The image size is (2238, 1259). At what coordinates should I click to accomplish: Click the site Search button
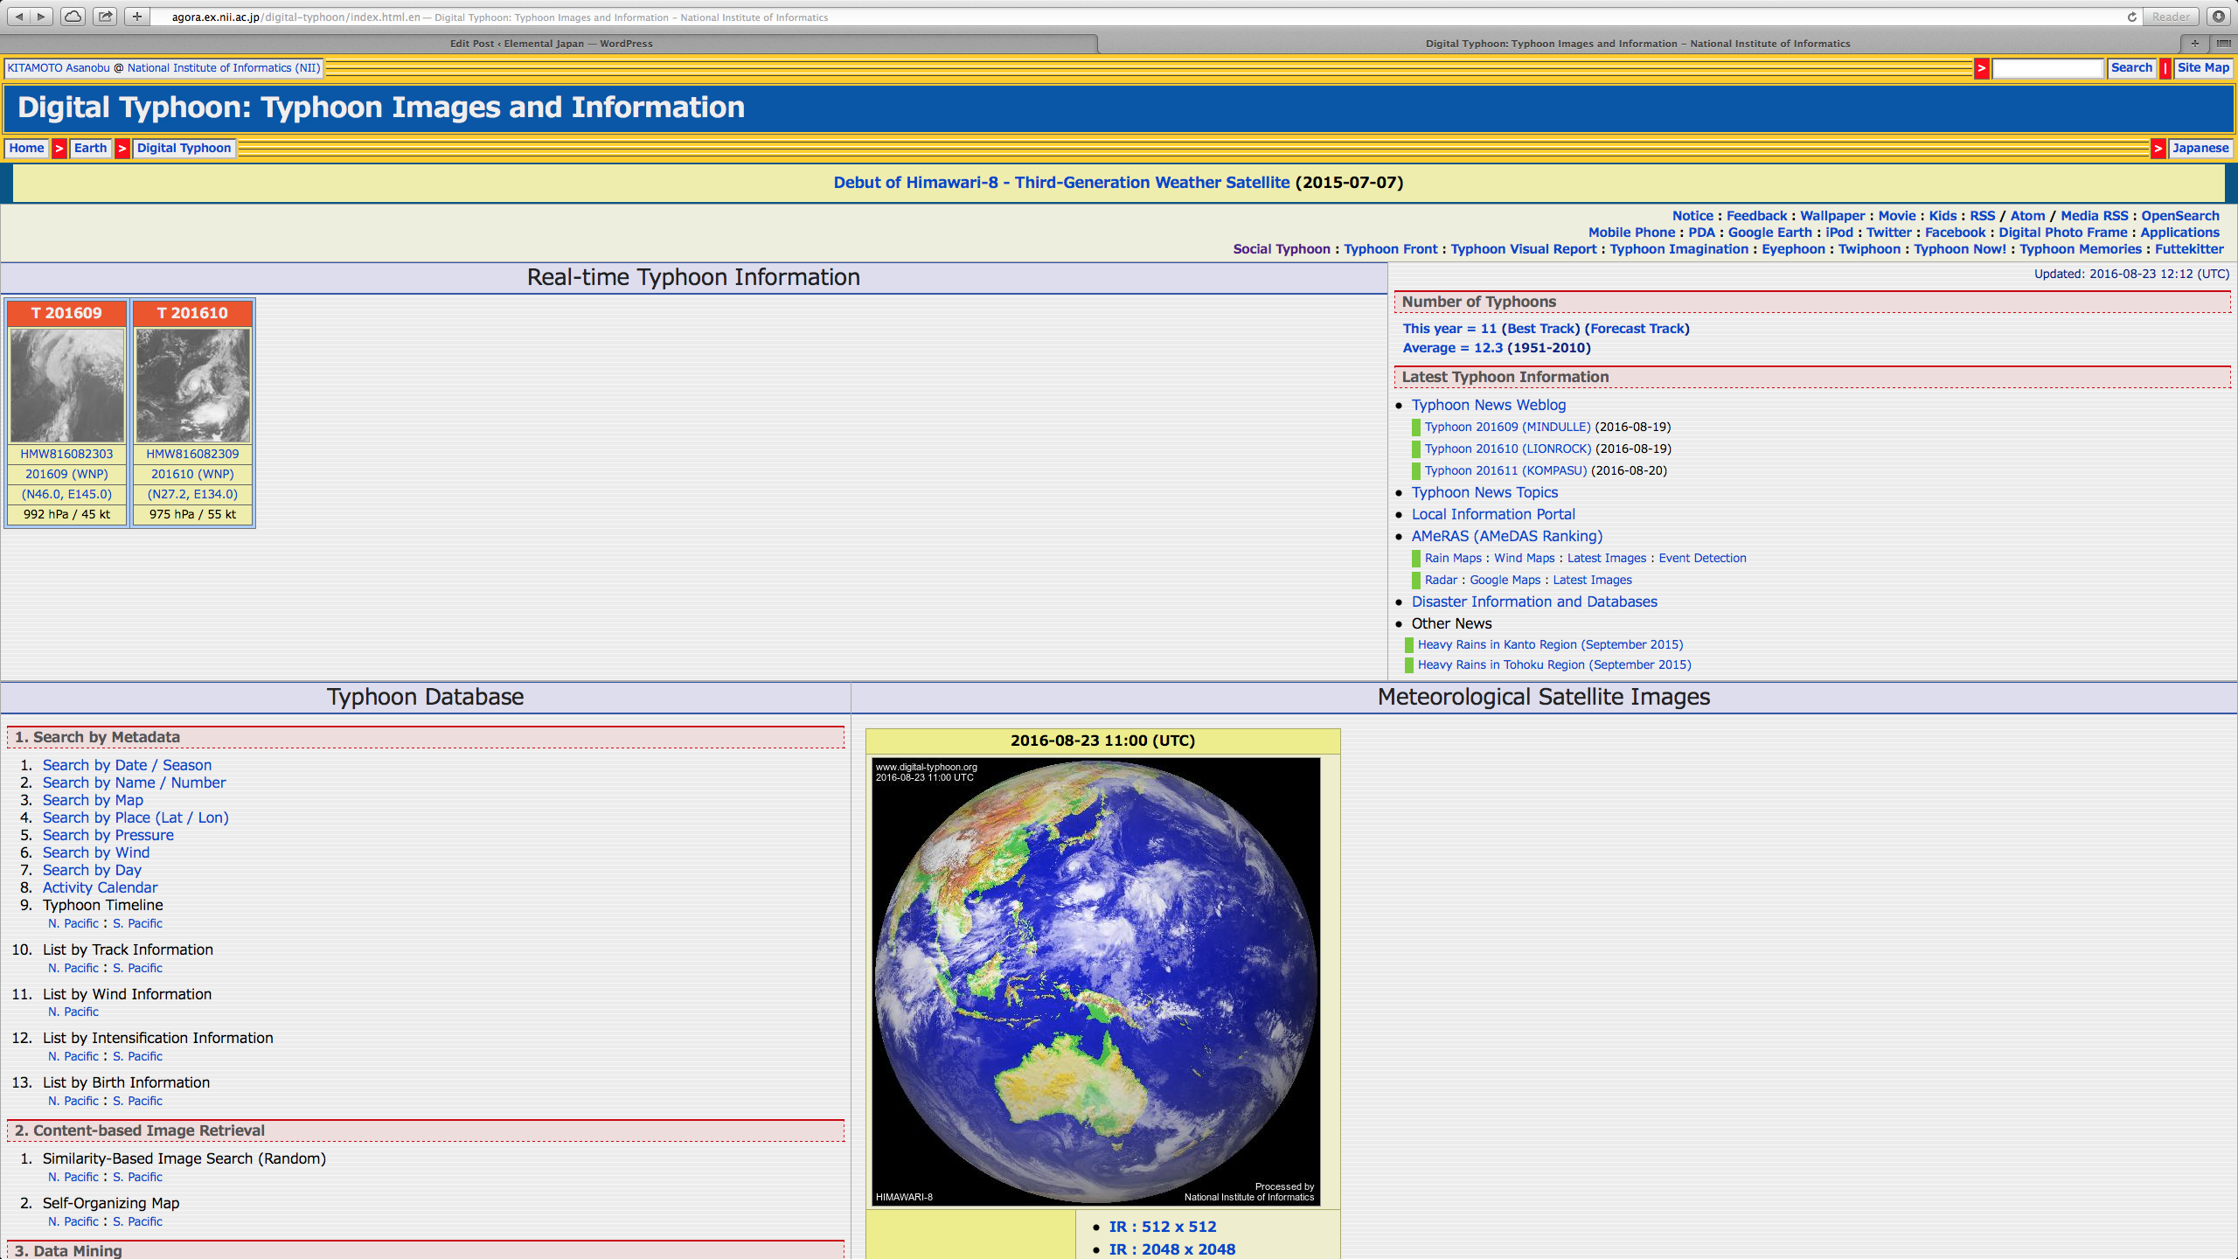click(x=2130, y=68)
